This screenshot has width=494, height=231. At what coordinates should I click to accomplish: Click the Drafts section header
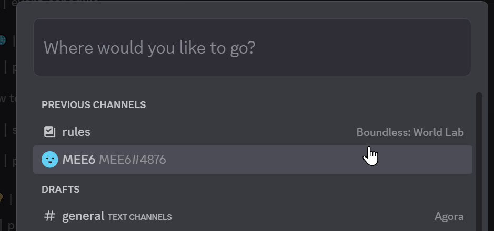[61, 189]
